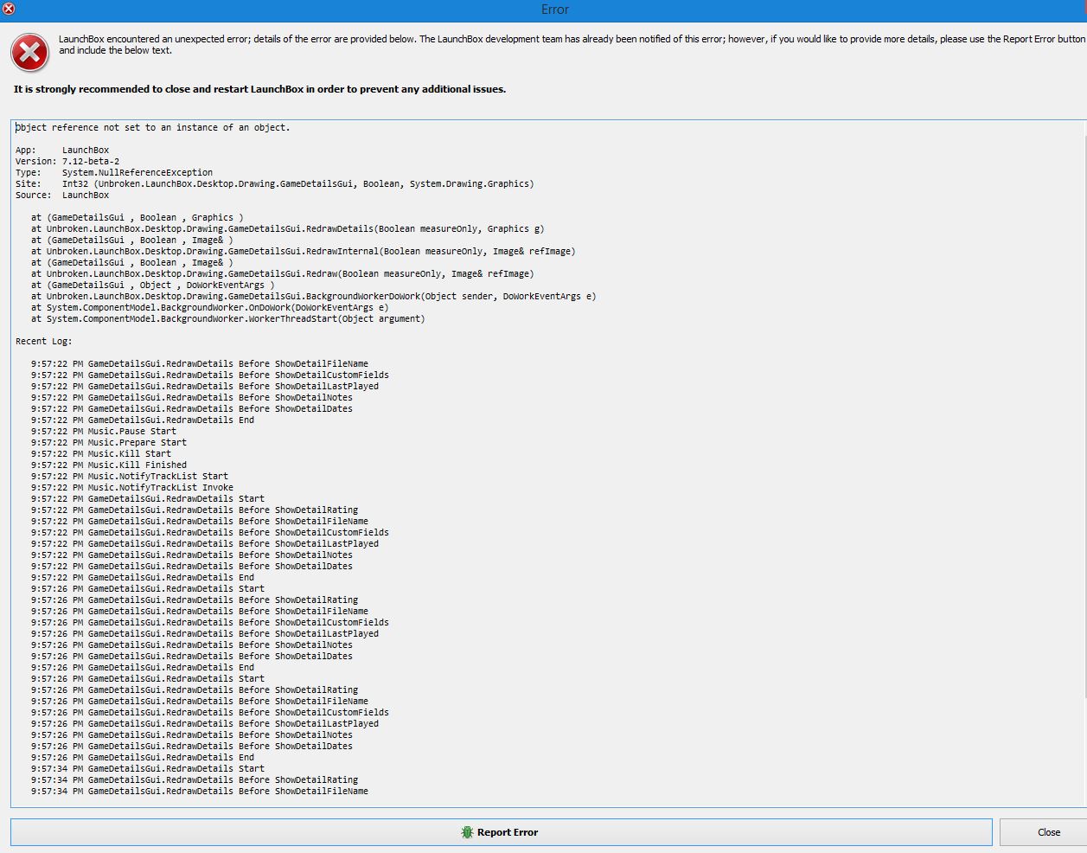The height and width of the screenshot is (853, 1087).
Task: Click the red error X icon
Action: coord(29,54)
